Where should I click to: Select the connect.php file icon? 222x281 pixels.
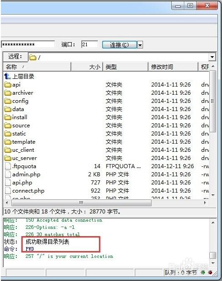point(8,191)
